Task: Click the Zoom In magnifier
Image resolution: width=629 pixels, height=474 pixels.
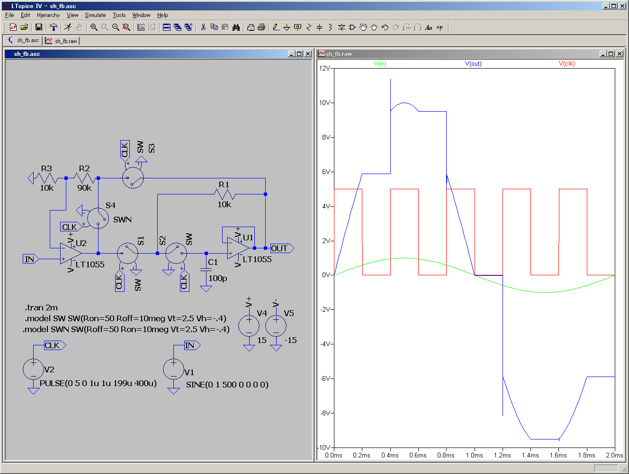Action: pos(94,27)
